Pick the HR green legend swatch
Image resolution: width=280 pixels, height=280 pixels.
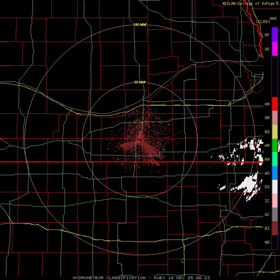click(275, 145)
